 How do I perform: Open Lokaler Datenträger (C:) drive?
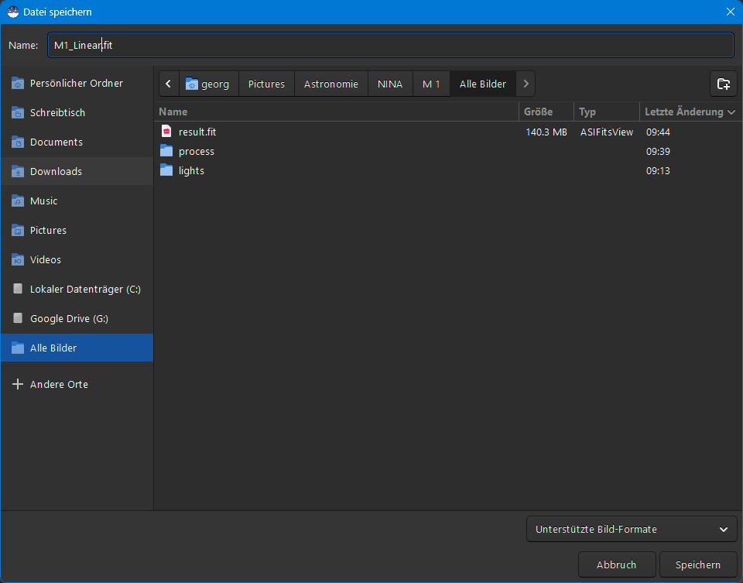click(85, 289)
